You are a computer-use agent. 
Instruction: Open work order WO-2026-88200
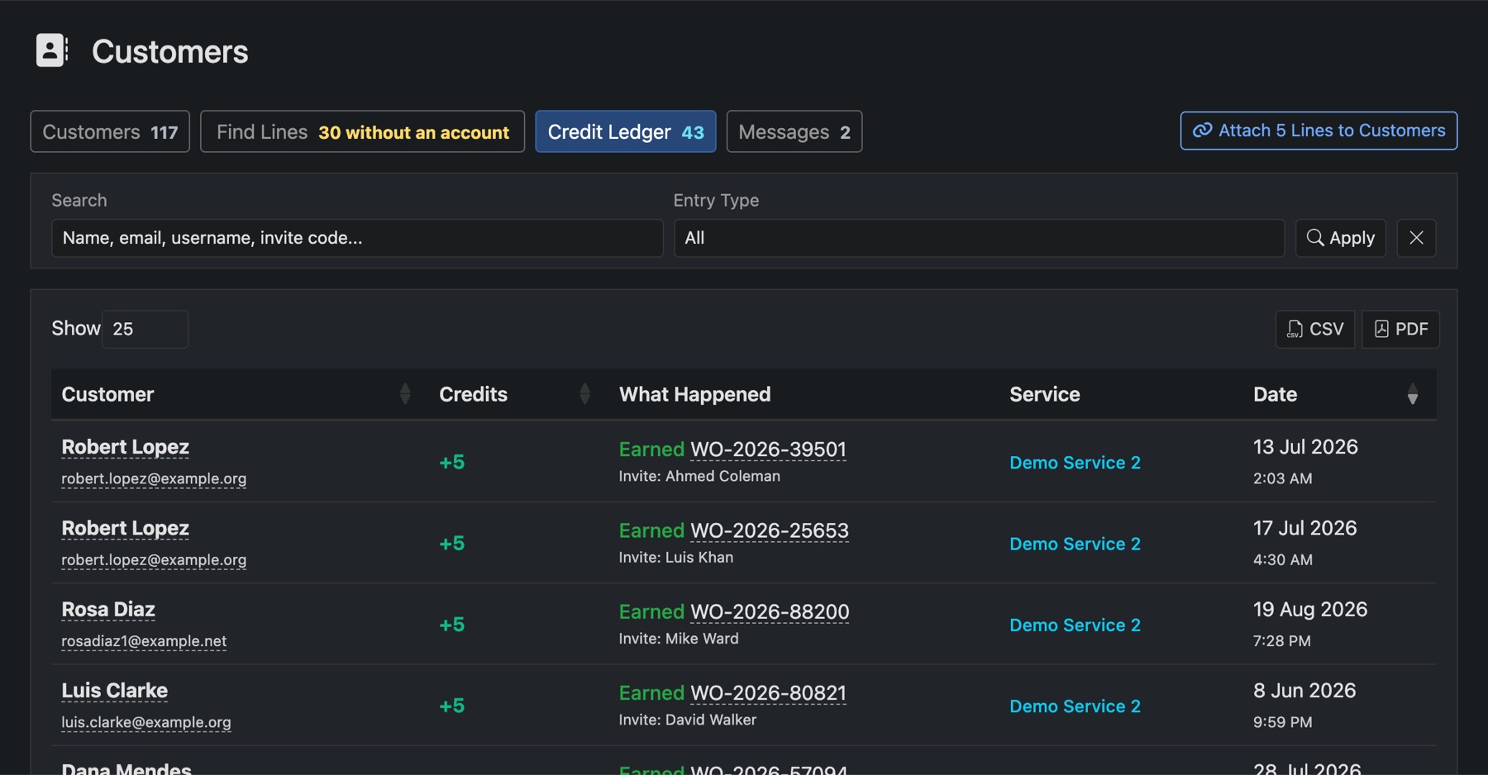(770, 611)
